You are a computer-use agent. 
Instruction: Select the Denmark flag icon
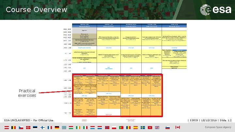click(x=28, y=127)
